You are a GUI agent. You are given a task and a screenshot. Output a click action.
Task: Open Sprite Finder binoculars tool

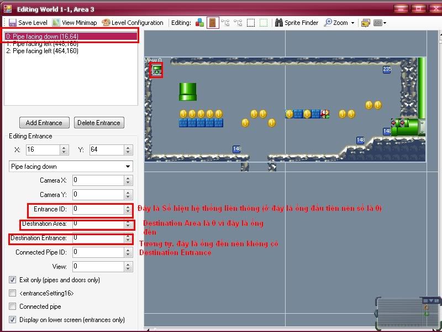297,23
